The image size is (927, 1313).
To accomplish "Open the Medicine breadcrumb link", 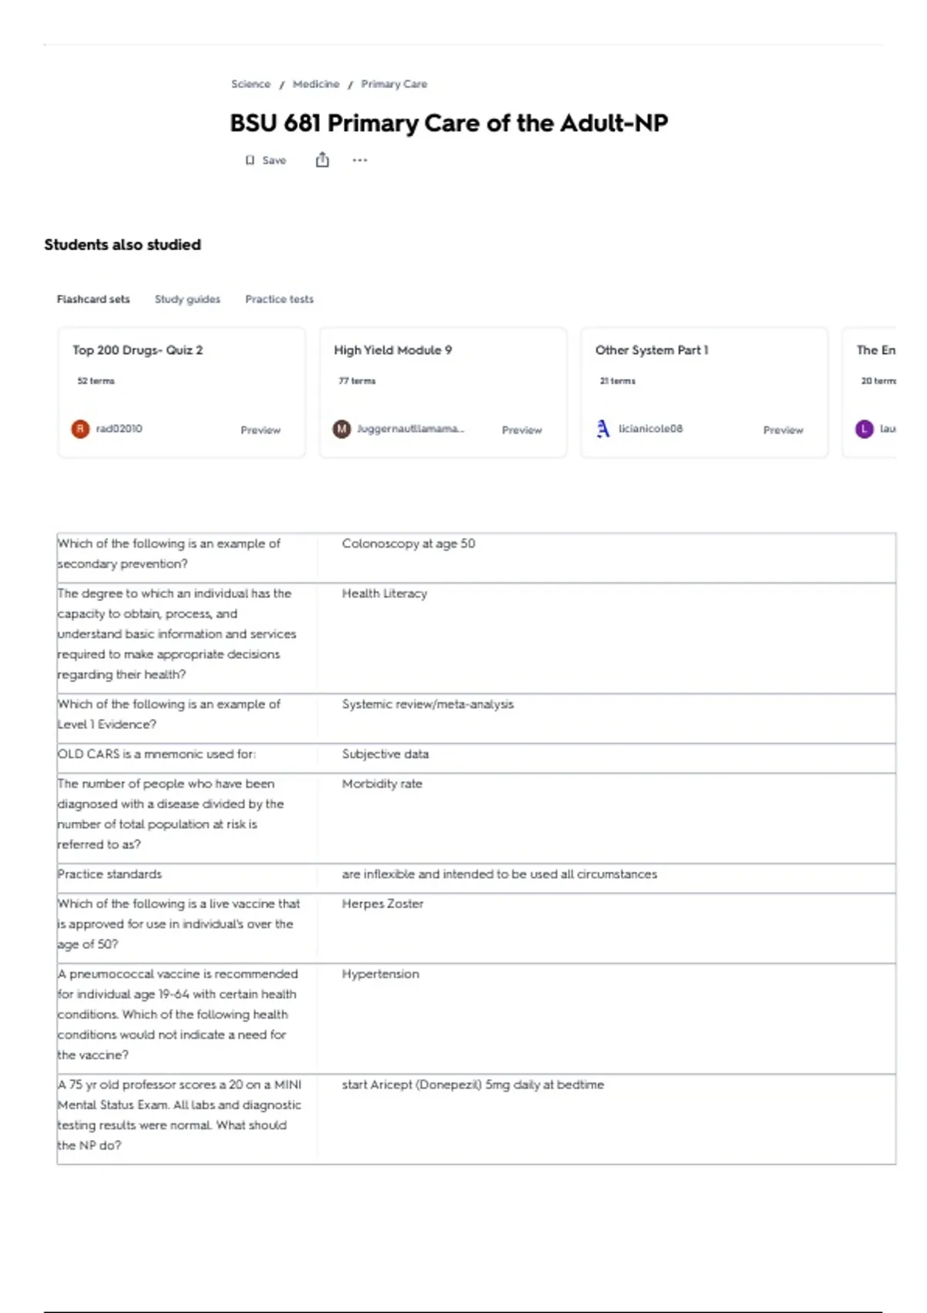I will click(x=316, y=84).
